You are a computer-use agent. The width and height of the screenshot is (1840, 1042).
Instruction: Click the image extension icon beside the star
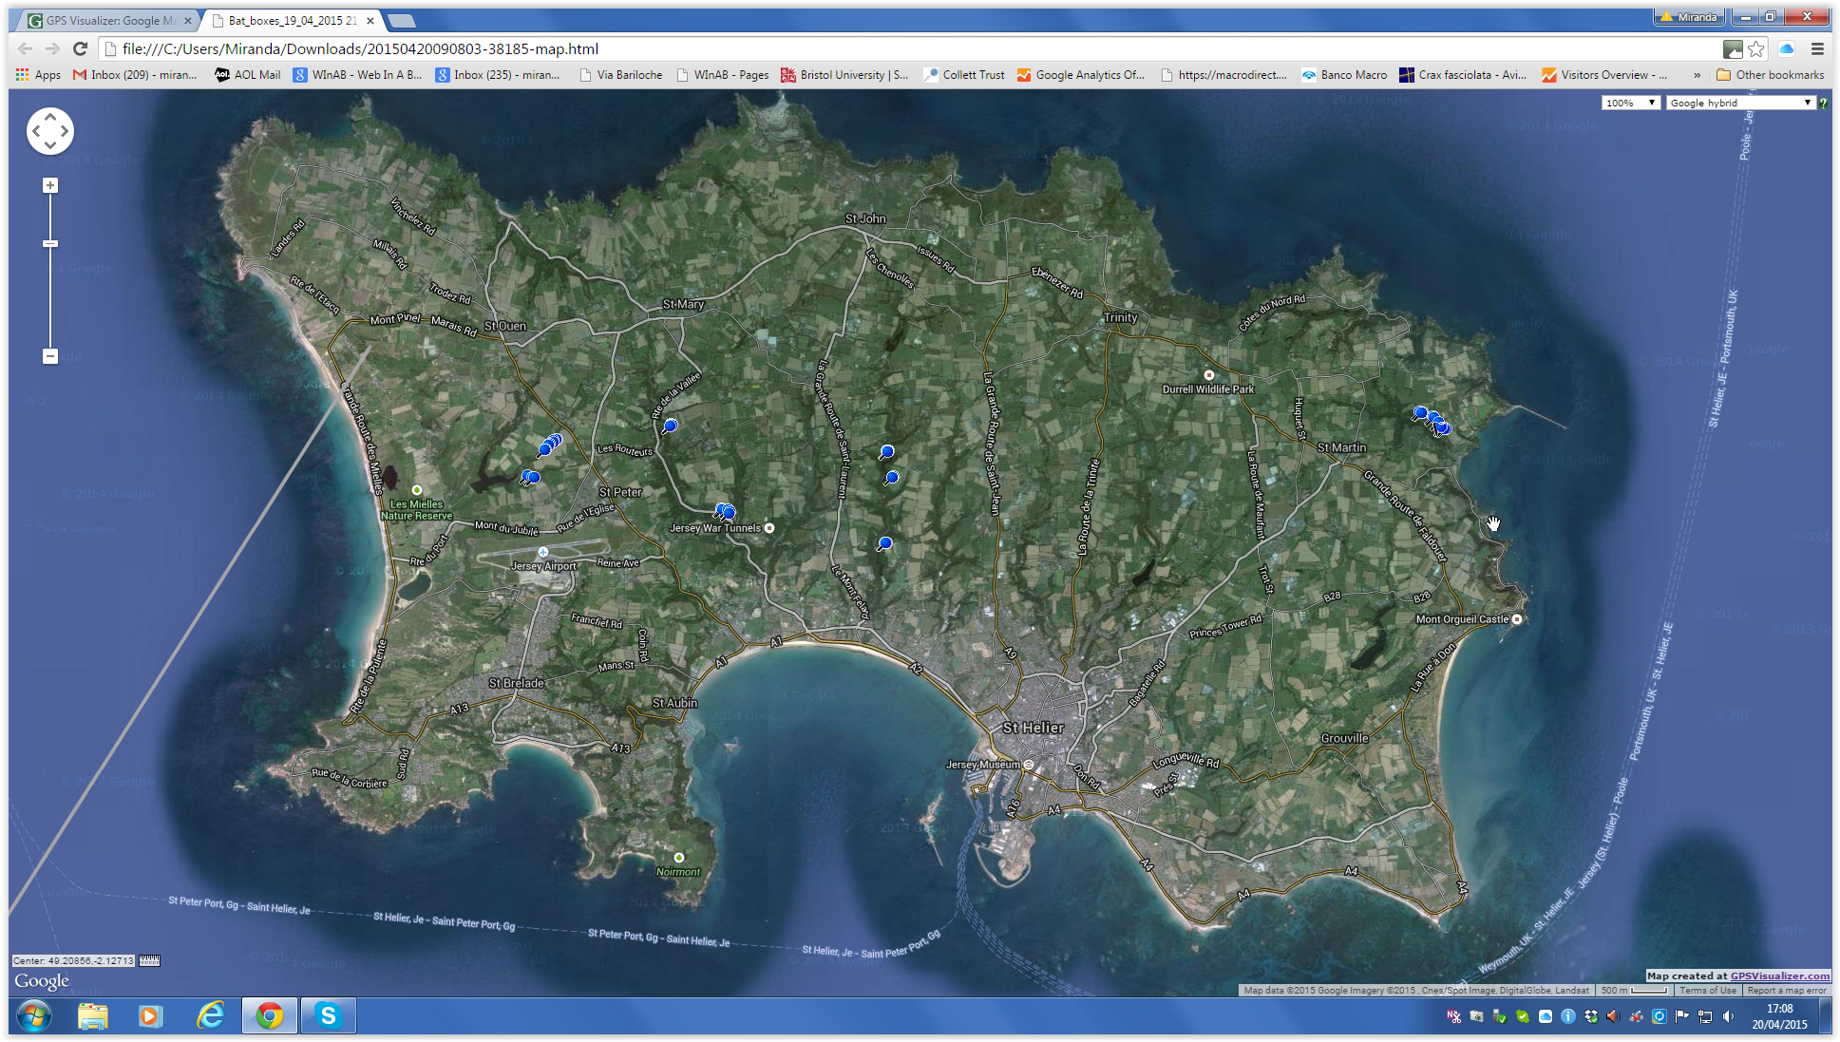point(1734,48)
